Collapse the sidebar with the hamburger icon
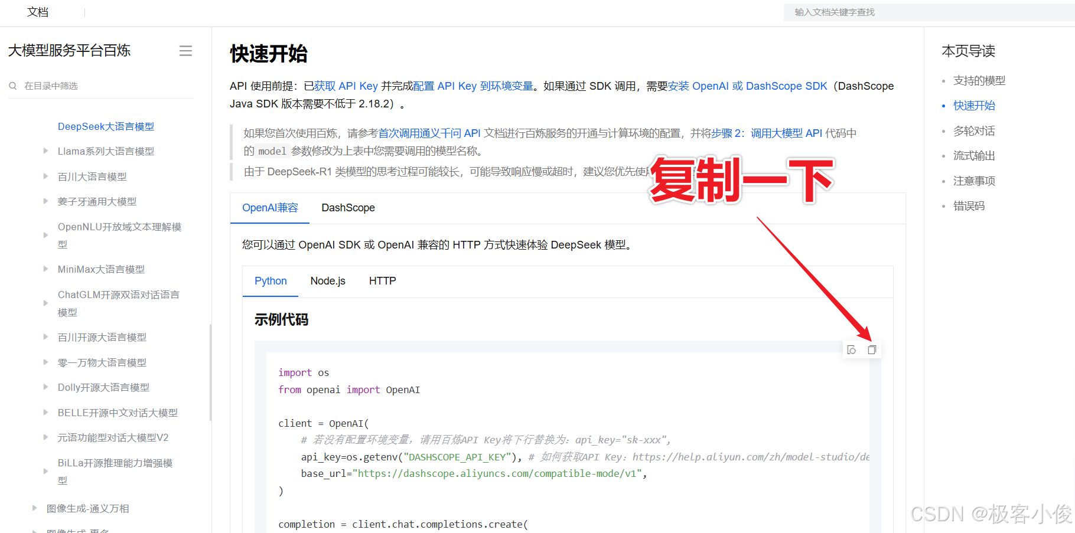Viewport: 1075px width, 533px height. (185, 51)
